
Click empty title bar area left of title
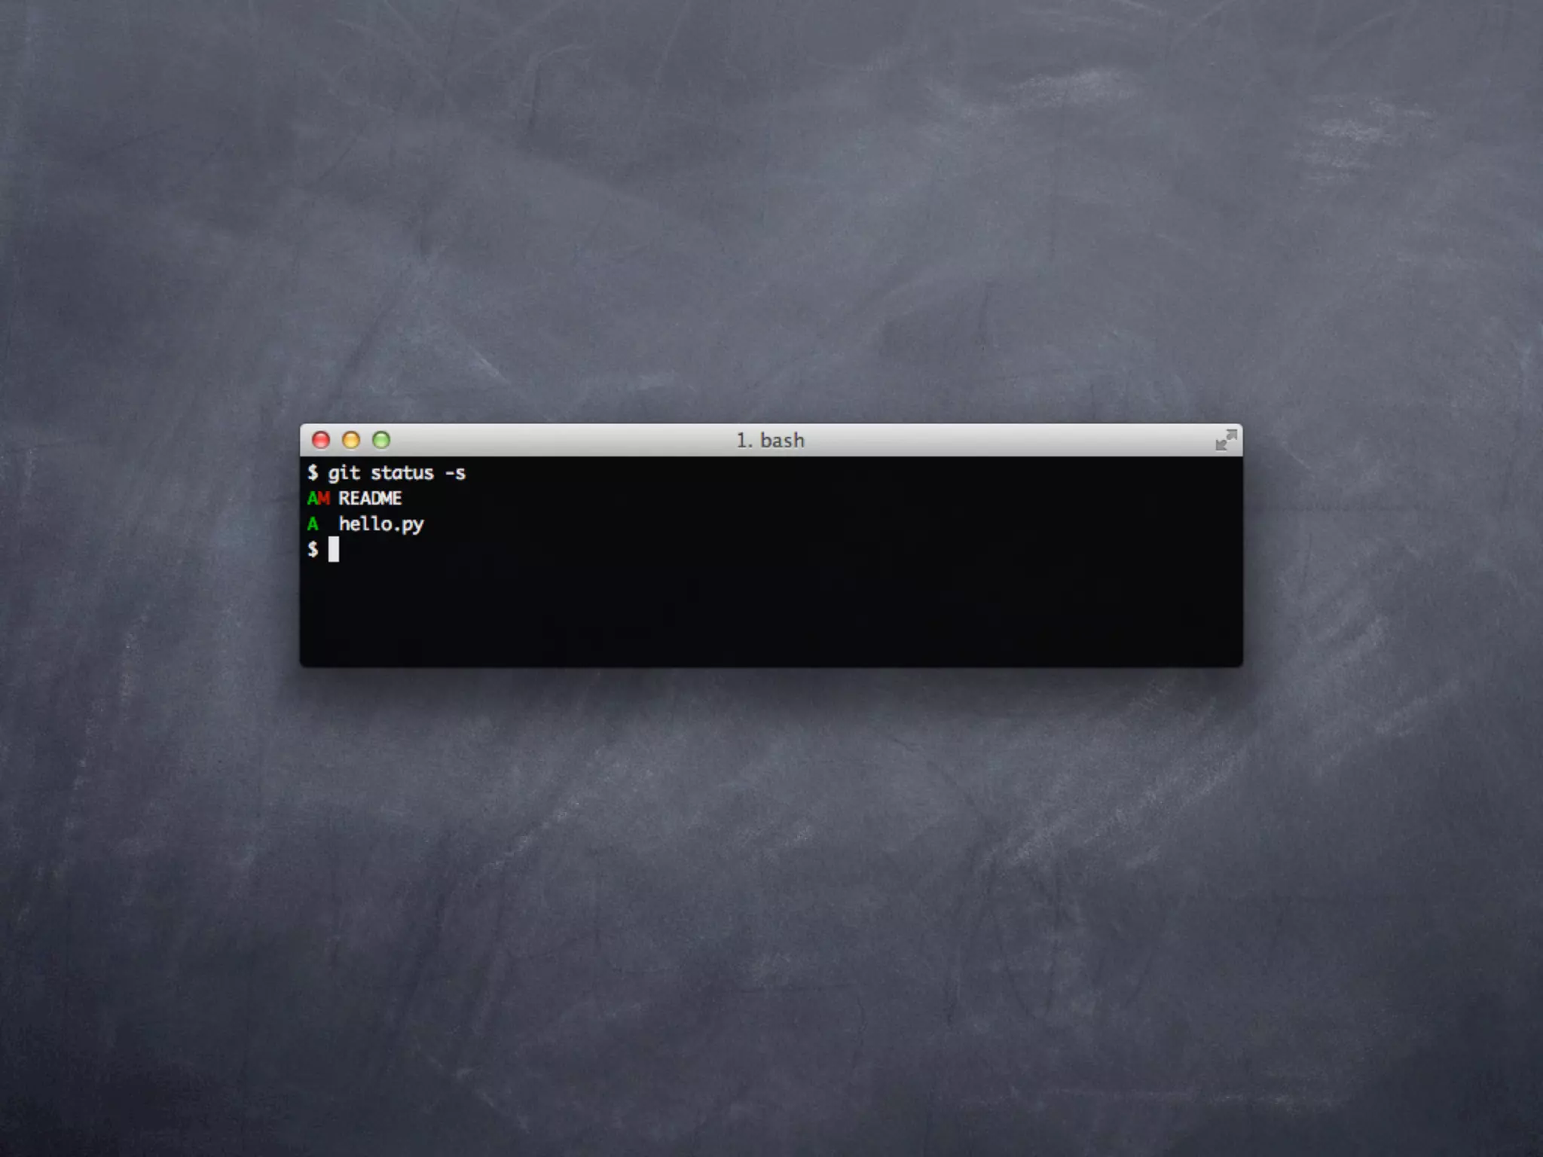click(558, 441)
